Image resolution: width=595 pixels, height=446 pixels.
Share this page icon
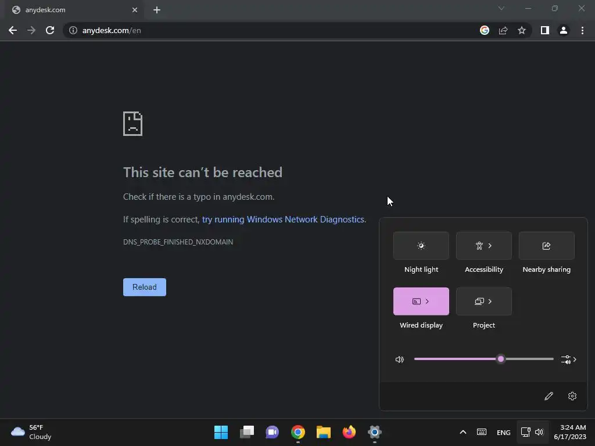point(503,30)
